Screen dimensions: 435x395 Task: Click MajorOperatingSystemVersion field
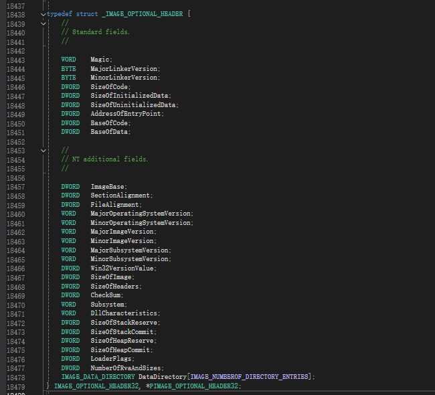(x=141, y=214)
